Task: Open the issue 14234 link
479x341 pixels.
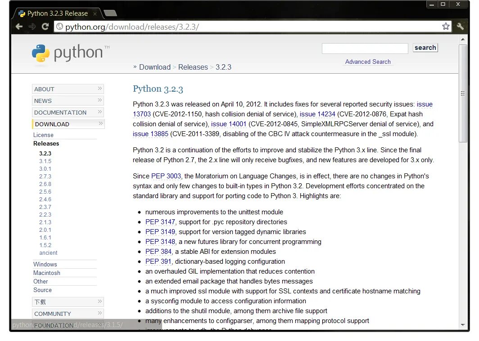Action: (317, 114)
